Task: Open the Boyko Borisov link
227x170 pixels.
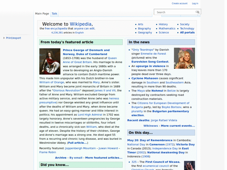Action: (x=171, y=107)
